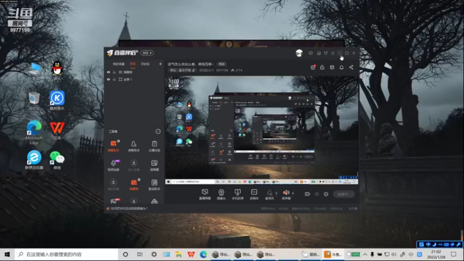Click the download tool in second toolbox row
Image resolution: width=464 pixels, height=261 pixels.
click(x=134, y=165)
